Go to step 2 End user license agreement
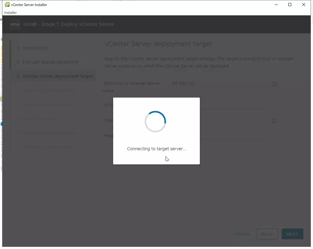The image size is (313, 249). (x=48, y=62)
